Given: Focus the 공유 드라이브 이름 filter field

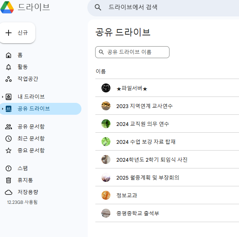Looking at the screenshot, I should point(132,52).
